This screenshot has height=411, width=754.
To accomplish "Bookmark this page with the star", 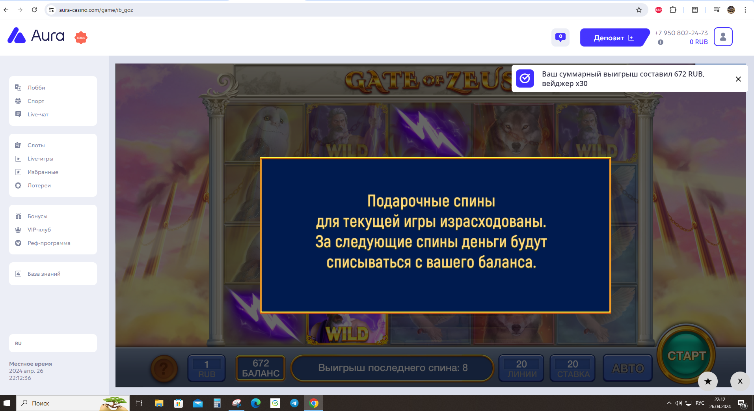I will 639,10.
